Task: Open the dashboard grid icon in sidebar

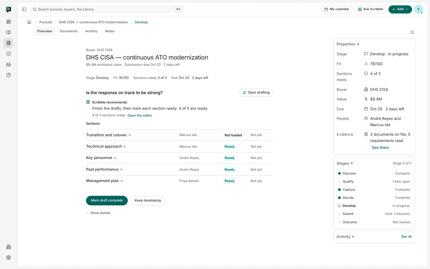Action: click(8, 22)
